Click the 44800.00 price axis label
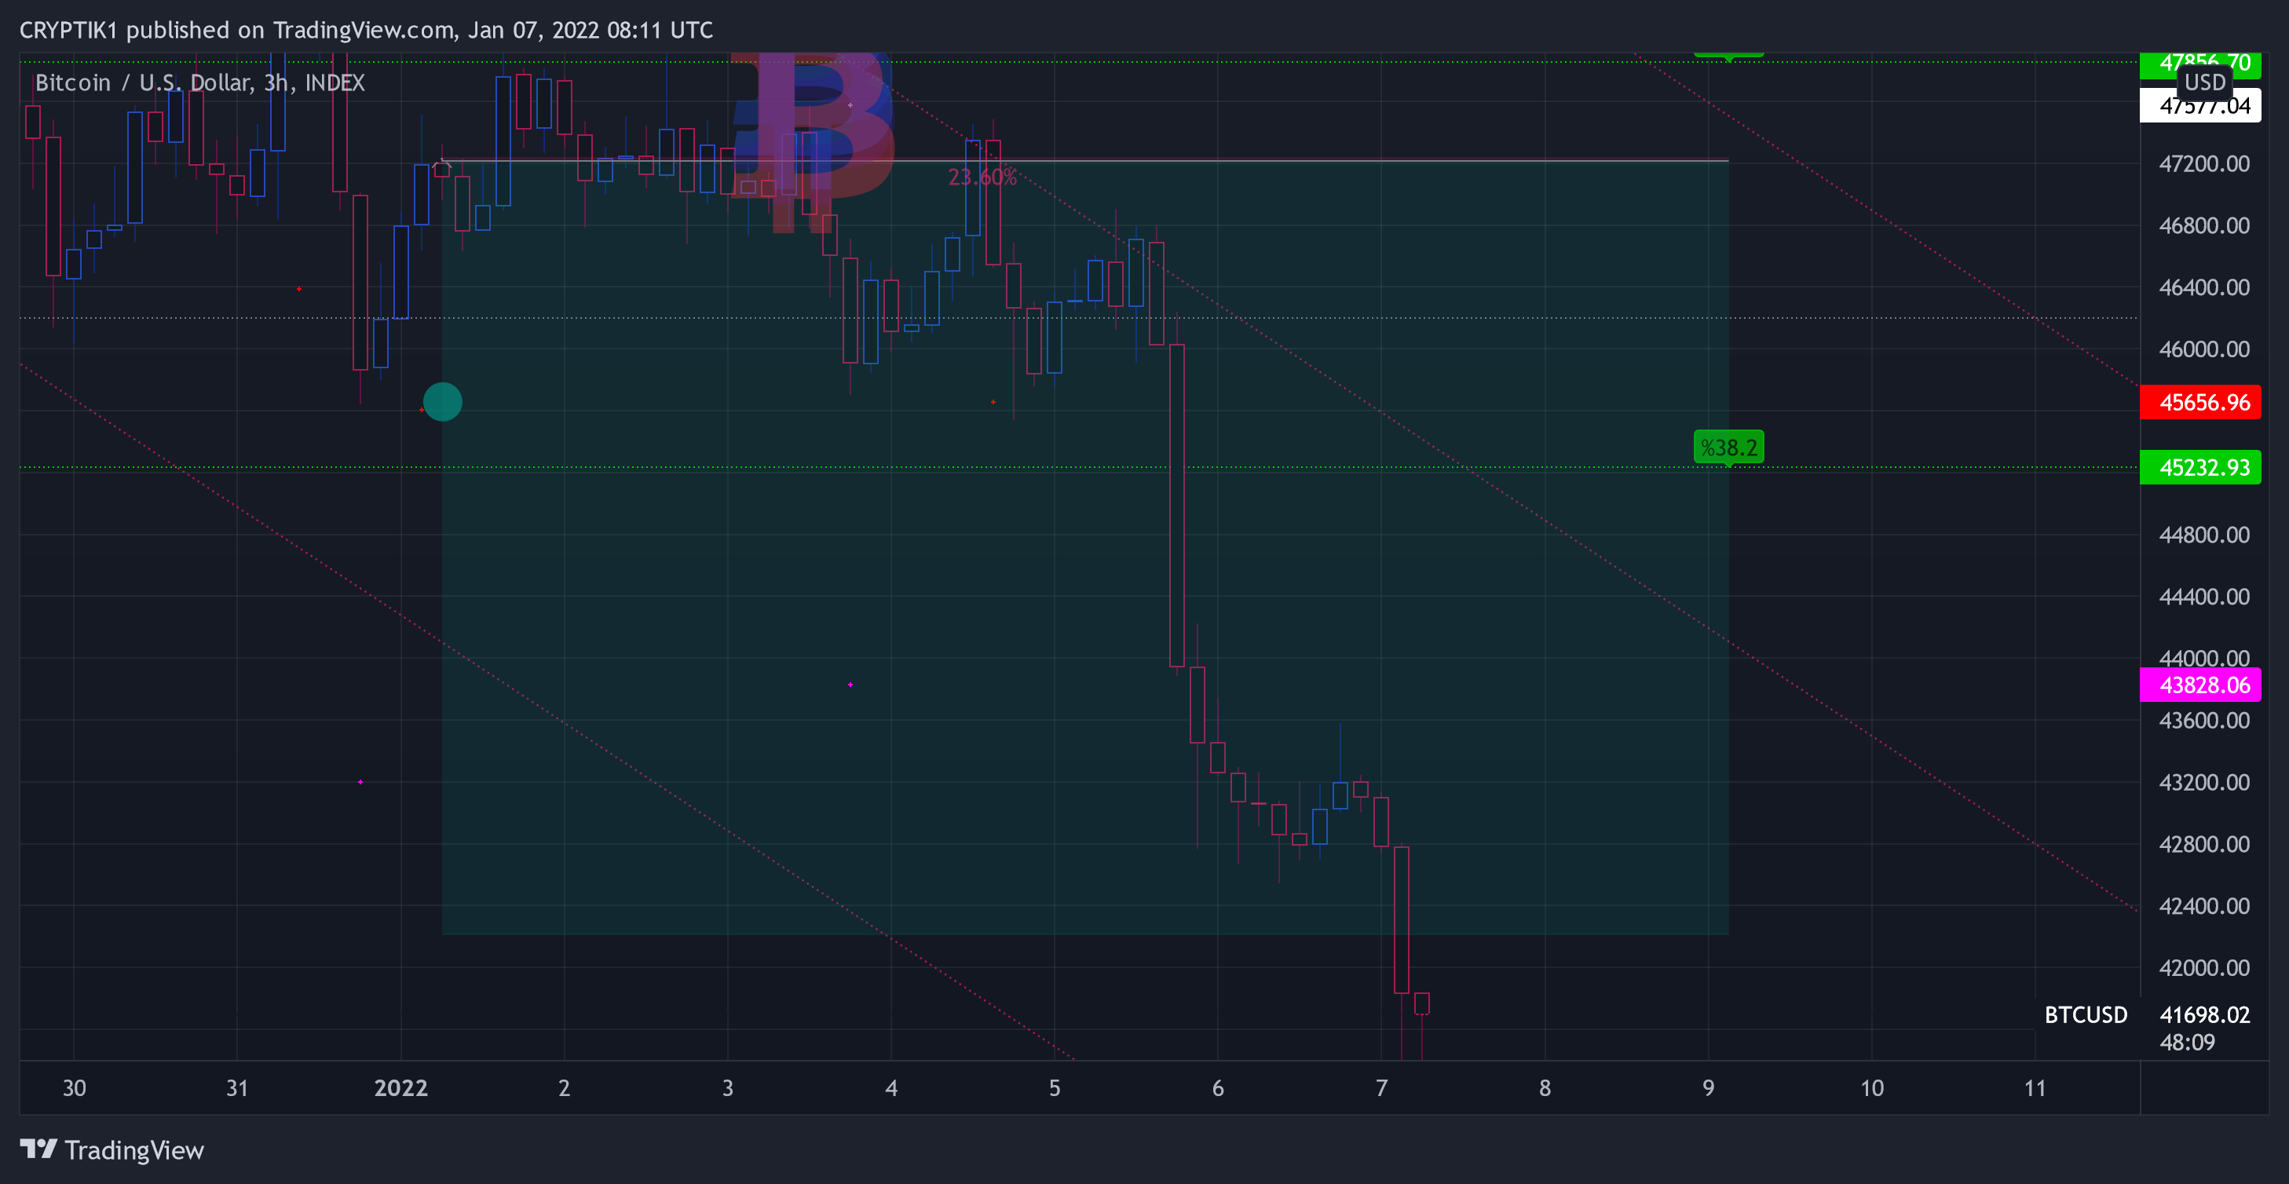The width and height of the screenshot is (2289, 1184). (x=2204, y=535)
